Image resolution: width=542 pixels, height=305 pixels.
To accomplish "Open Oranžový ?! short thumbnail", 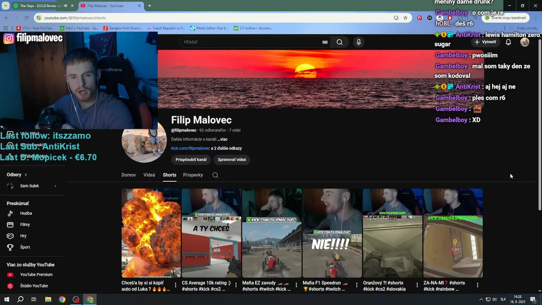I will click(393, 233).
